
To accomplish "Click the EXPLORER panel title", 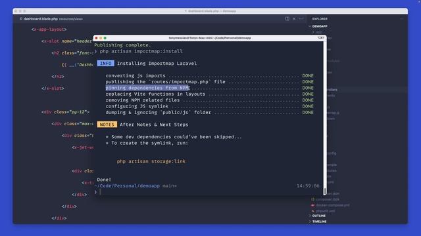I will pyautogui.click(x=320, y=19).
